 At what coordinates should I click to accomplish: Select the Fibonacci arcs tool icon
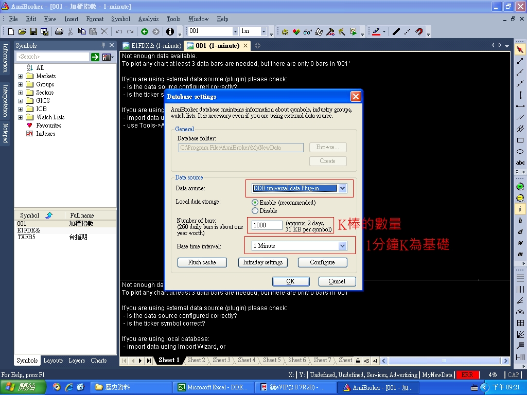point(520,312)
